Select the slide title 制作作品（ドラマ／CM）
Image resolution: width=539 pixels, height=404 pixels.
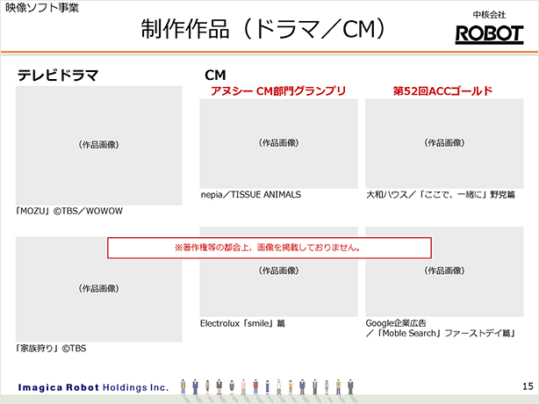(263, 29)
